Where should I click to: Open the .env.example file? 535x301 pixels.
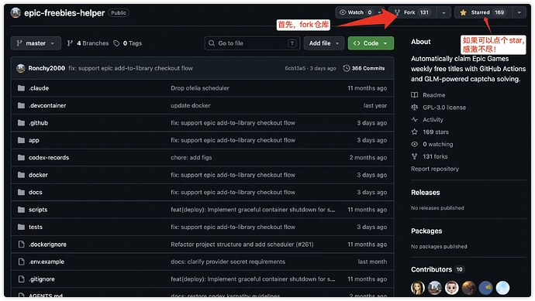pyautogui.click(x=47, y=262)
